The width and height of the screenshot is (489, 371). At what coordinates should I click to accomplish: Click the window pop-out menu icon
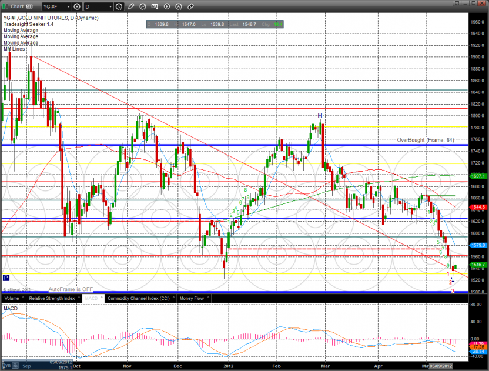[x=457, y=3]
